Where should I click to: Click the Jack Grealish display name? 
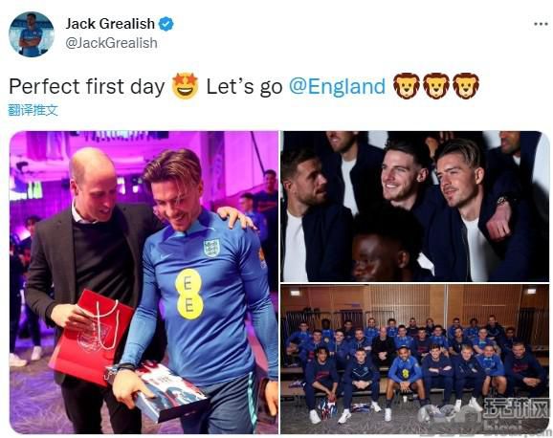point(110,24)
